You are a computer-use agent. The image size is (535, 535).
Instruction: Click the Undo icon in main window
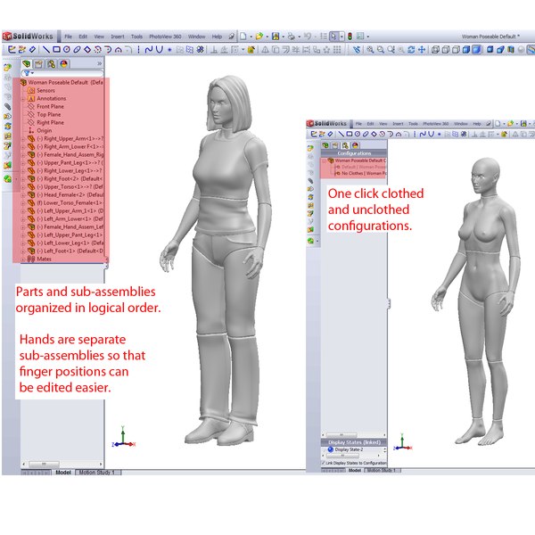[308, 37]
